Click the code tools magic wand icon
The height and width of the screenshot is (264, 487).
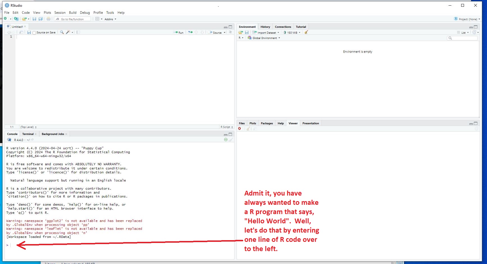point(68,32)
